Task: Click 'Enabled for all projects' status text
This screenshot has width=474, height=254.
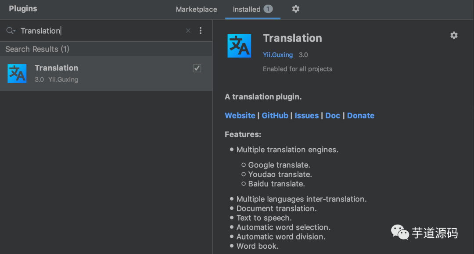Action: tap(298, 69)
